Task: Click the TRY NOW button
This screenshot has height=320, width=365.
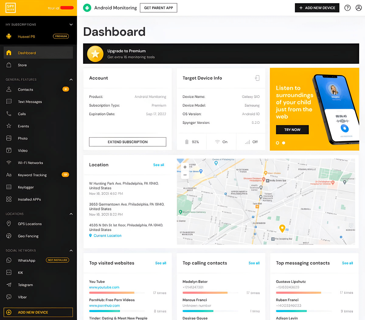Action: [x=292, y=130]
